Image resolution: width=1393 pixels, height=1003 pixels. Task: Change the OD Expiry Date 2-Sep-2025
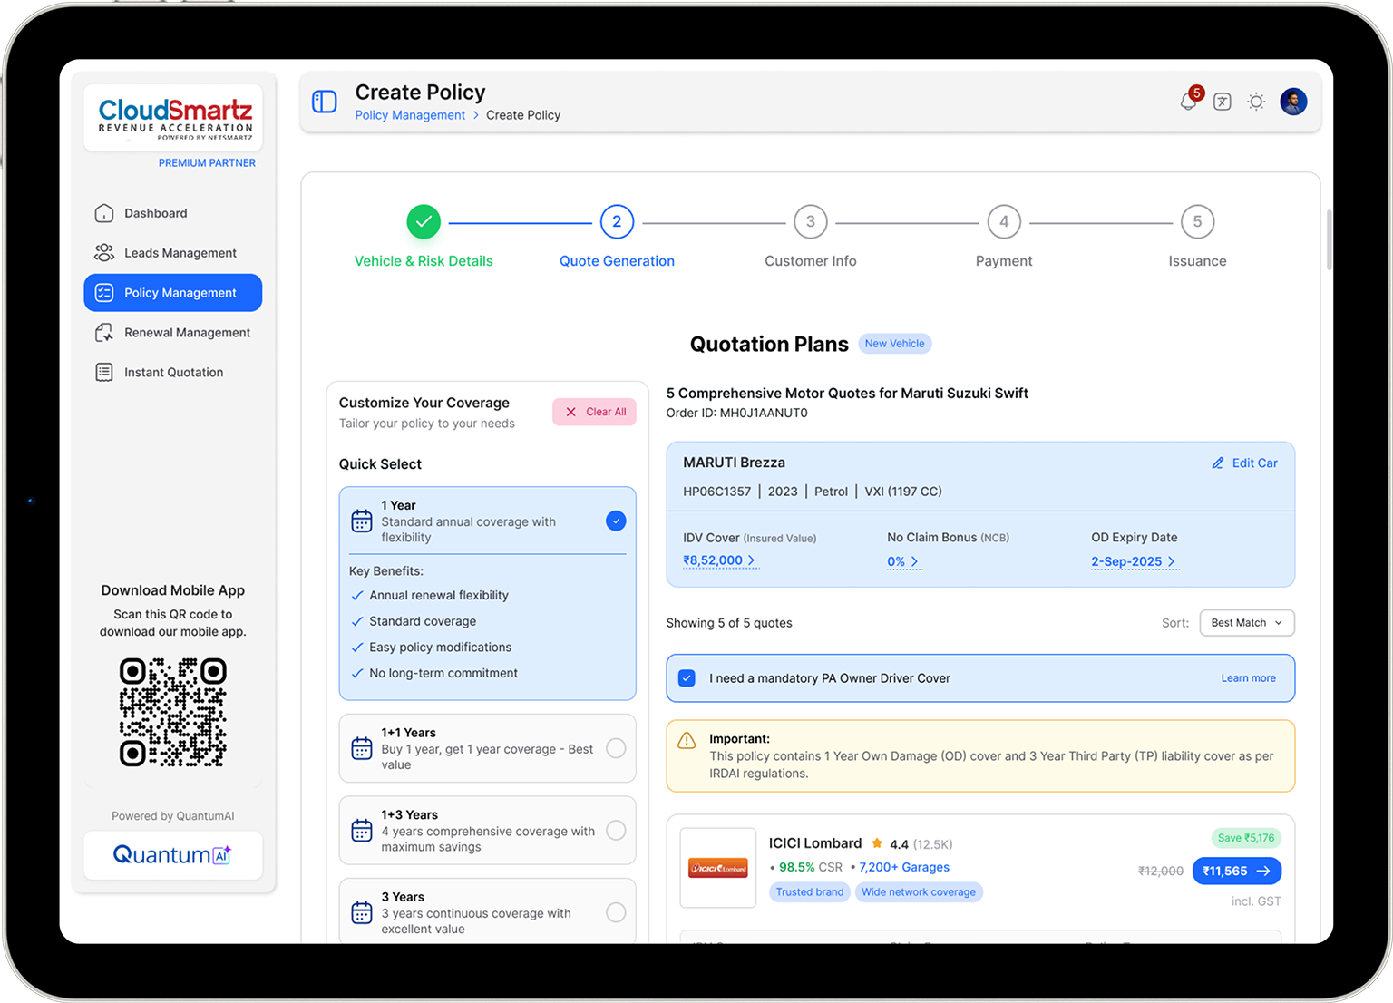click(1133, 562)
